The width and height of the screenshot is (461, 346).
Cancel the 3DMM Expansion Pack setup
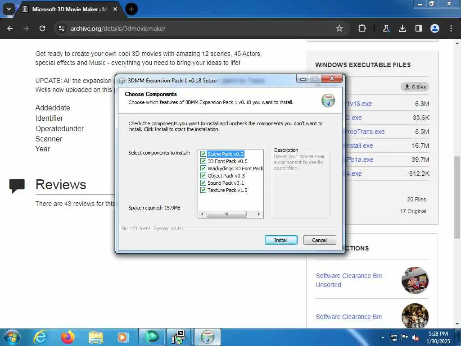pyautogui.click(x=319, y=240)
